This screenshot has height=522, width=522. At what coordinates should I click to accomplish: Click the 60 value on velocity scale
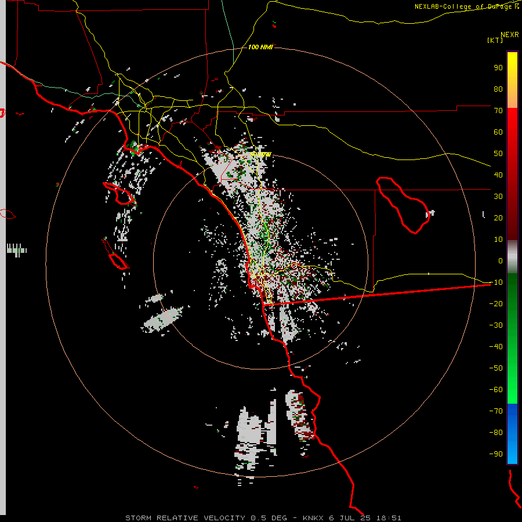(x=498, y=132)
